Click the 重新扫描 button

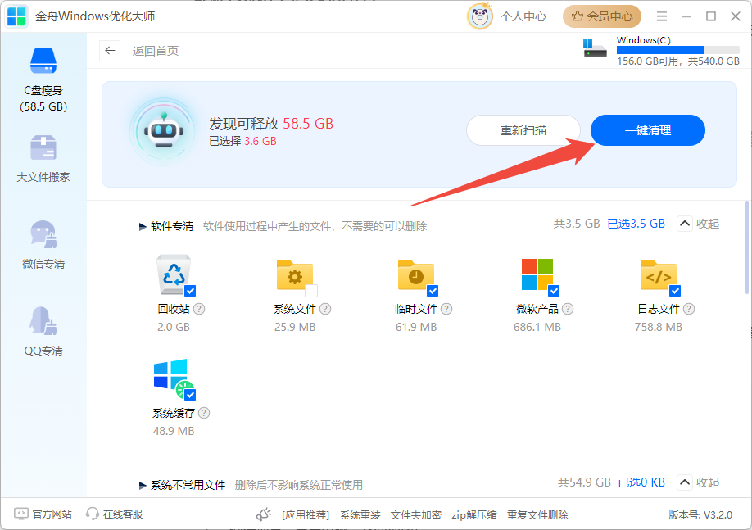523,130
